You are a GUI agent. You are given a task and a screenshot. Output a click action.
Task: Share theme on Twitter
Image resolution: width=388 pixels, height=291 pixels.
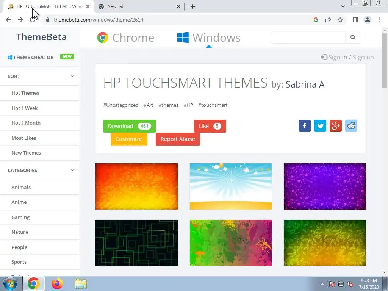pyautogui.click(x=320, y=126)
